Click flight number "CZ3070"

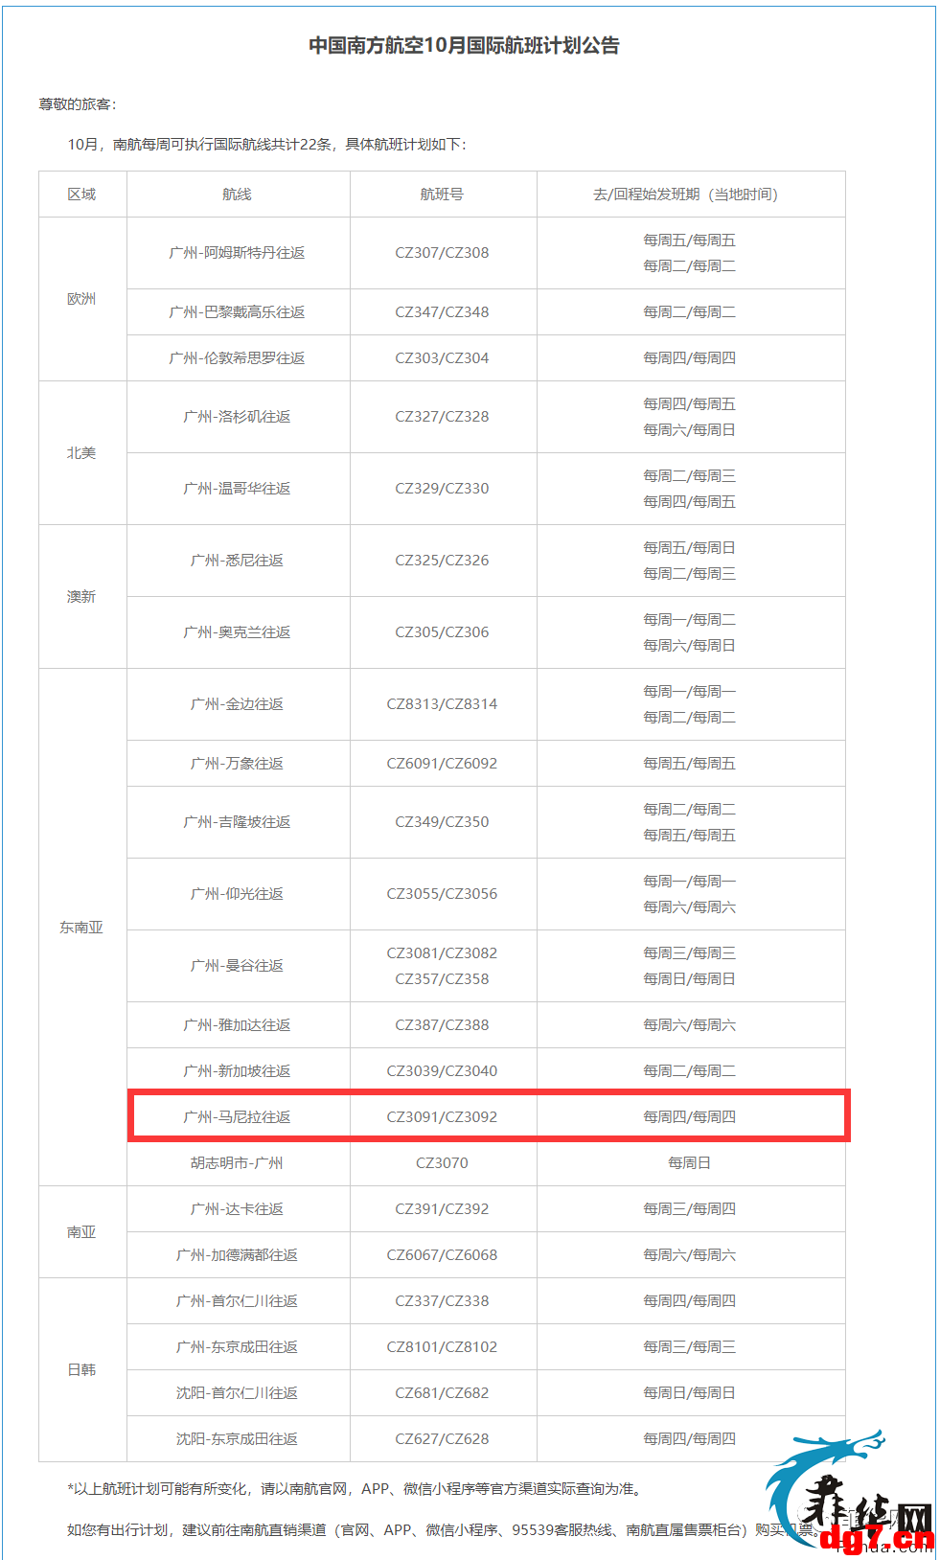tap(442, 1163)
